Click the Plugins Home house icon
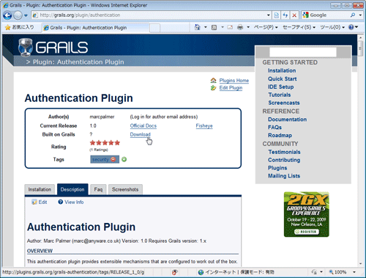The height and width of the screenshot is (278, 366). click(213, 80)
